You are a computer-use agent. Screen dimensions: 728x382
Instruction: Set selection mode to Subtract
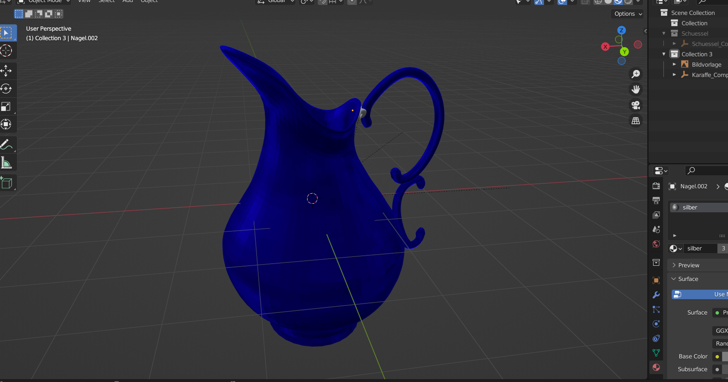point(38,14)
